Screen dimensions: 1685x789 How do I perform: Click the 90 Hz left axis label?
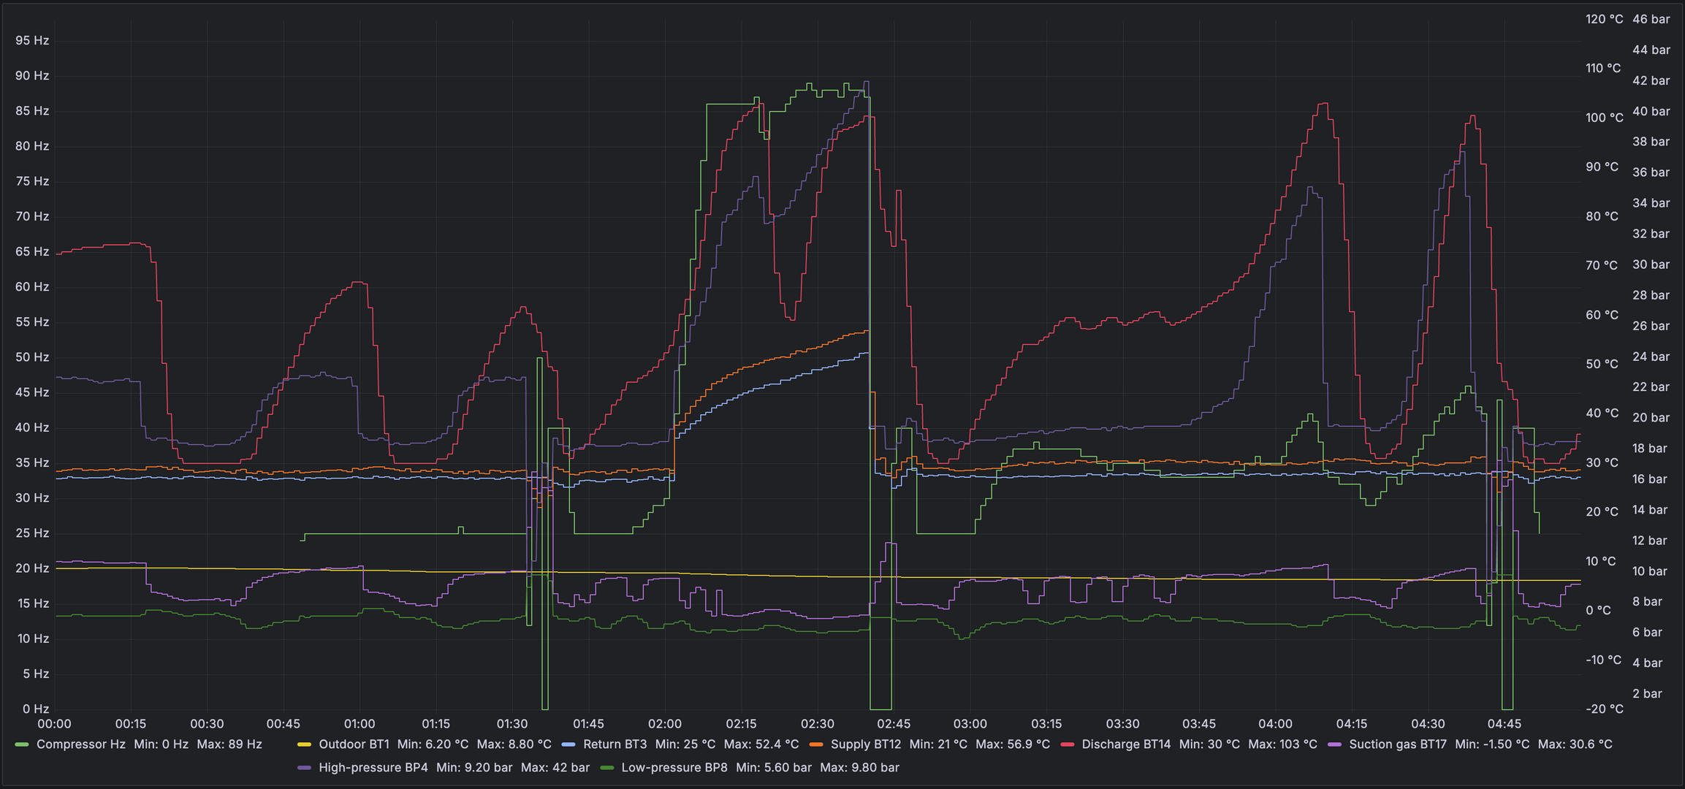click(x=32, y=76)
